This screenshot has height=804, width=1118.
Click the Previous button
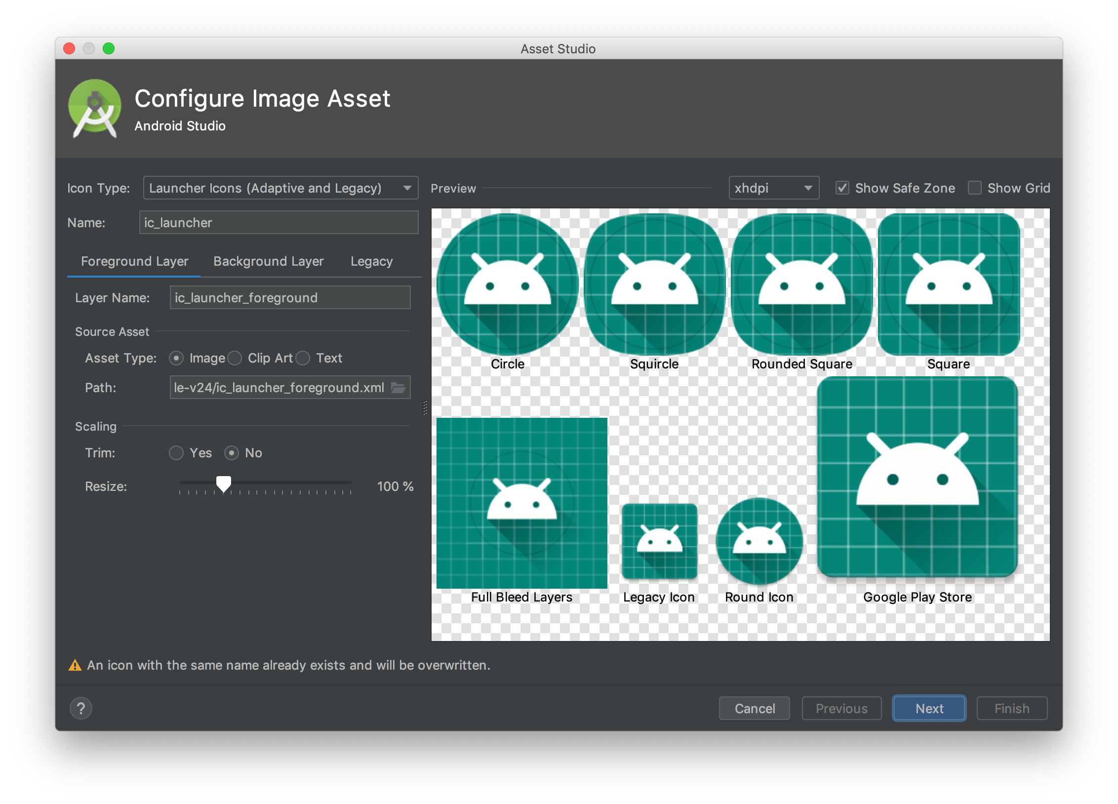click(841, 709)
